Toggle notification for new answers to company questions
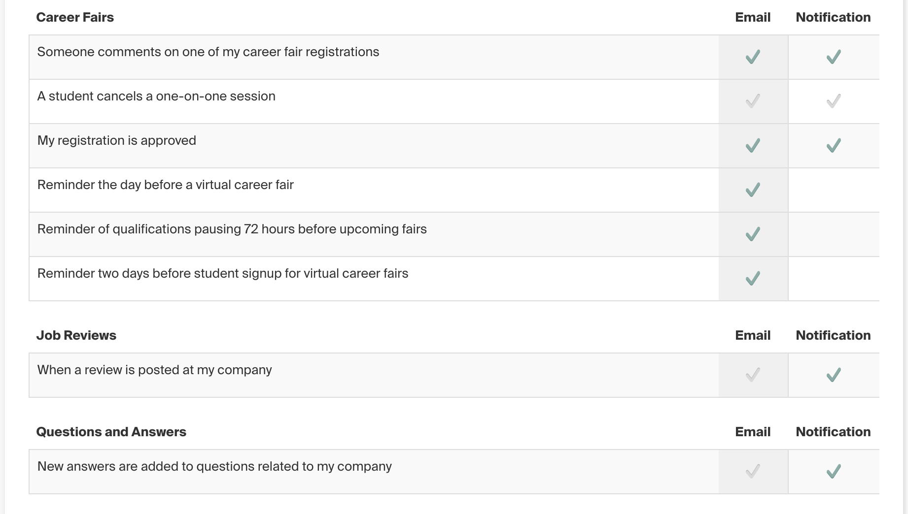The image size is (908, 514). 834,472
